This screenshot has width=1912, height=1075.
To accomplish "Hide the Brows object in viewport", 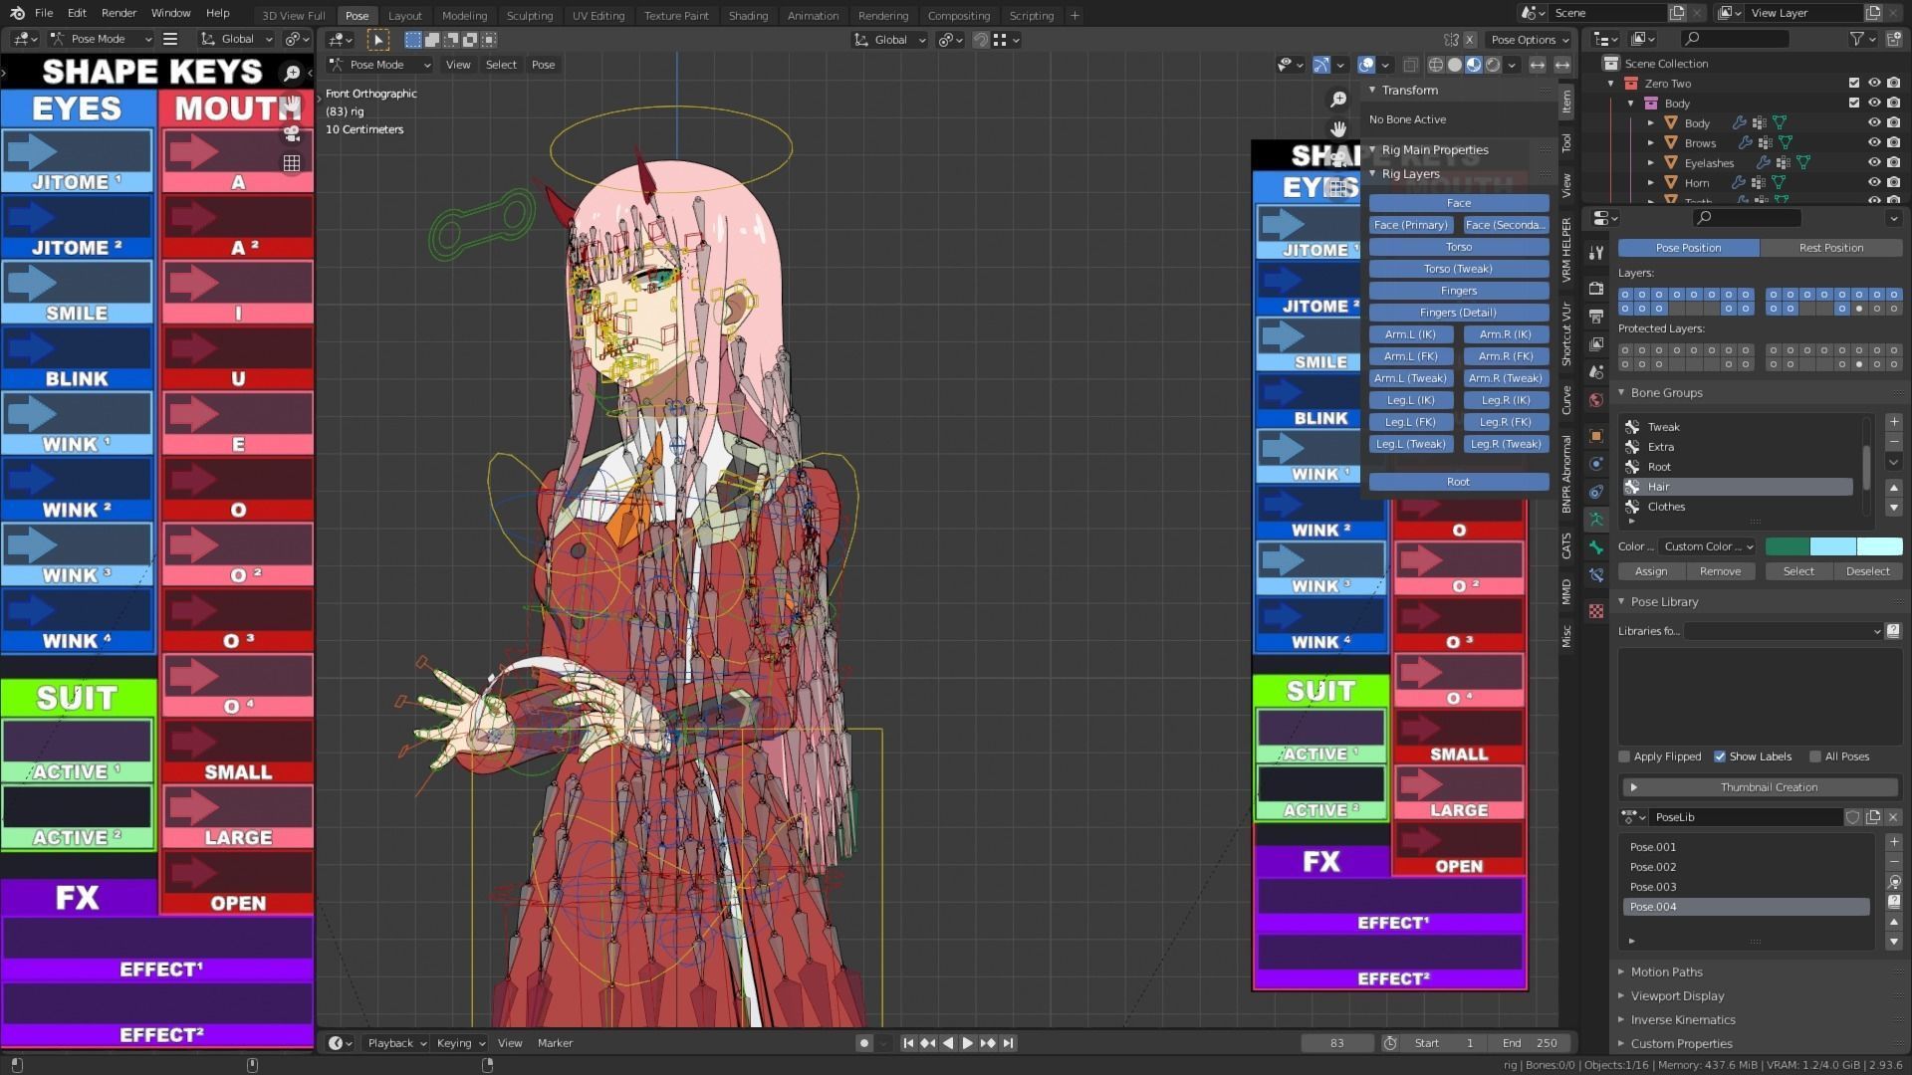I will click(1874, 143).
